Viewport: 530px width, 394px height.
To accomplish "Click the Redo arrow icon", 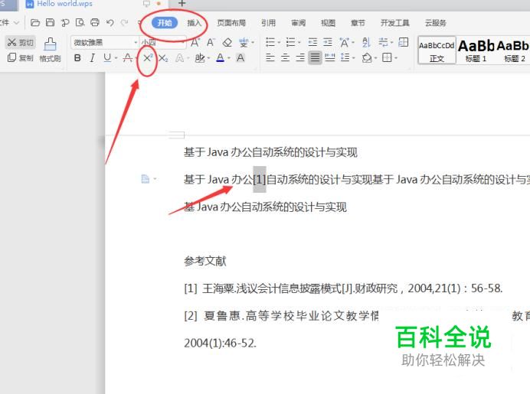I will (124, 23).
